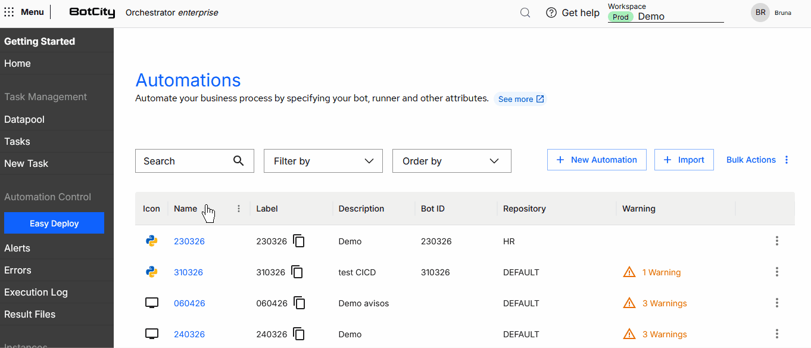The height and width of the screenshot is (348, 811).
Task: Click warning triangle icon on 240326 row
Action: coord(629,334)
